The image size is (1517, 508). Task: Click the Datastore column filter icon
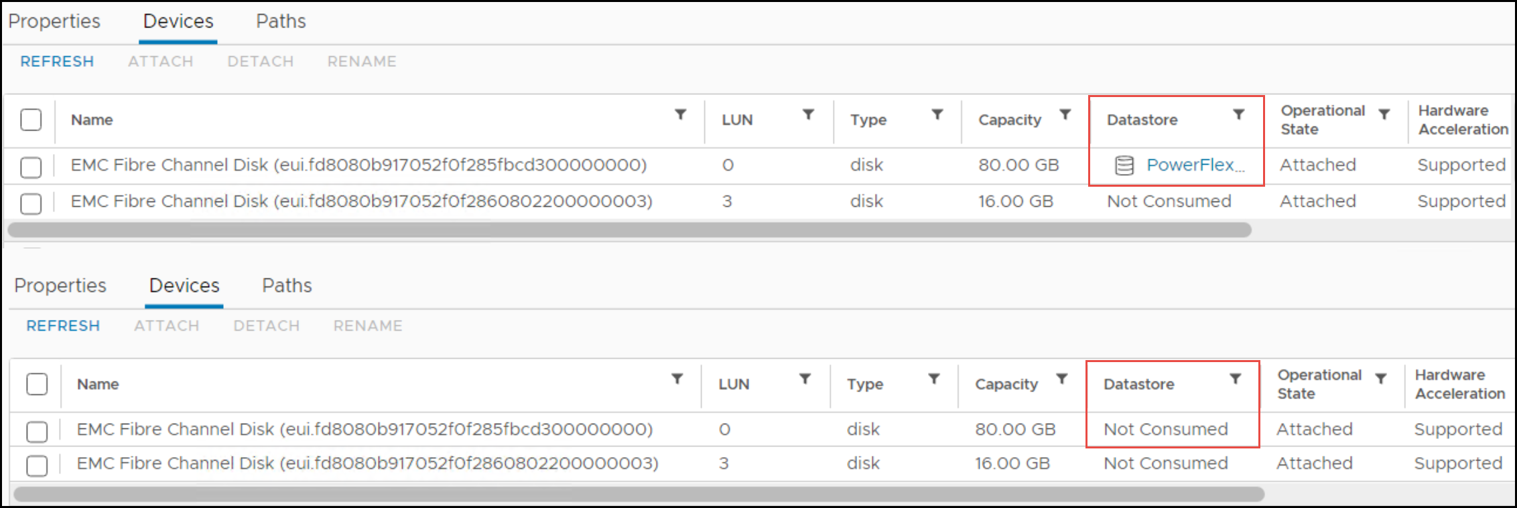click(x=1238, y=115)
